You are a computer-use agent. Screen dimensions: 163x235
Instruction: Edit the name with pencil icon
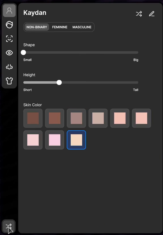pyautogui.click(x=152, y=14)
